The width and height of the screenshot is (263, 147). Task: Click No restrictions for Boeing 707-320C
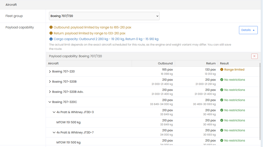point(235,100)
